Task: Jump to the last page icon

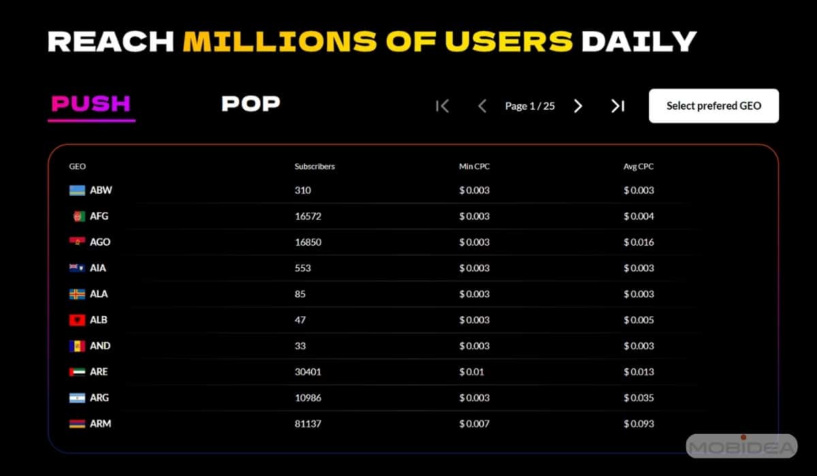Action: [618, 106]
